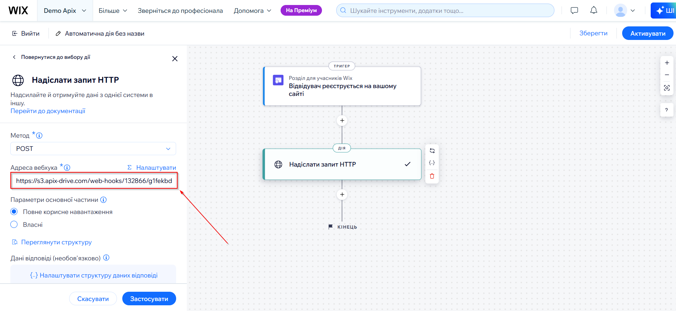Open Переглянути структуру link
Image resolution: width=676 pixels, height=311 pixels.
coord(52,242)
